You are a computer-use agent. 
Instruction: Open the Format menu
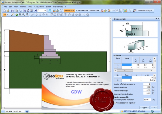click(x=23, y=7)
